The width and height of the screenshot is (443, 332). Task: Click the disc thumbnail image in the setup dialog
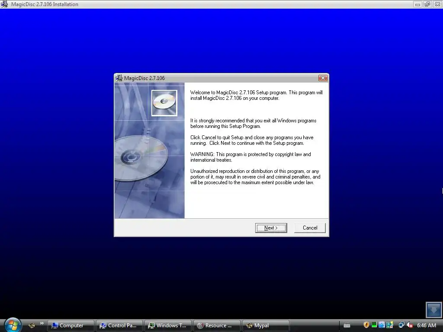click(x=164, y=103)
